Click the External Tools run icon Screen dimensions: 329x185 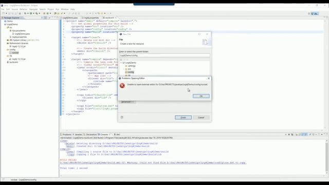pos(36,13)
